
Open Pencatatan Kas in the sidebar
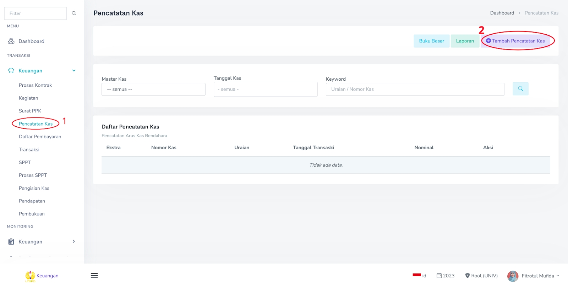(x=35, y=124)
